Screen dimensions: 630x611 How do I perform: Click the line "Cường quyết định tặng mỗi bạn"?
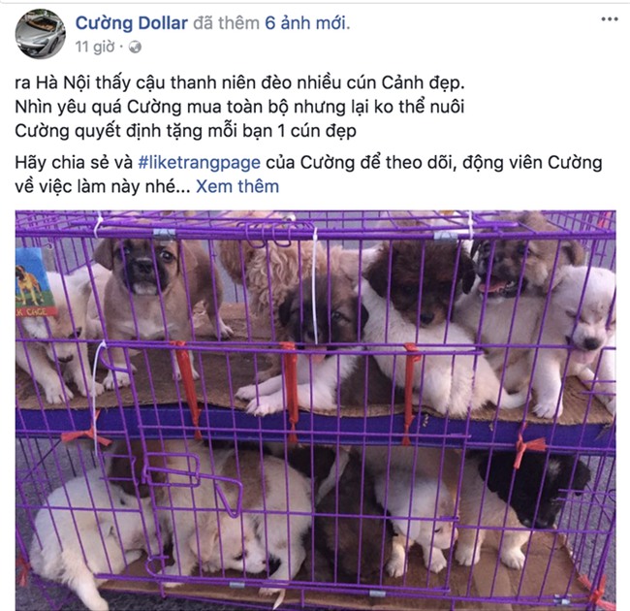pos(186,131)
